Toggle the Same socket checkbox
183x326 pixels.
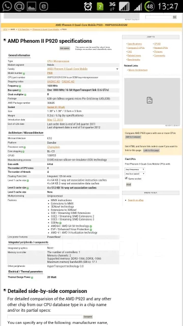(126, 178)
